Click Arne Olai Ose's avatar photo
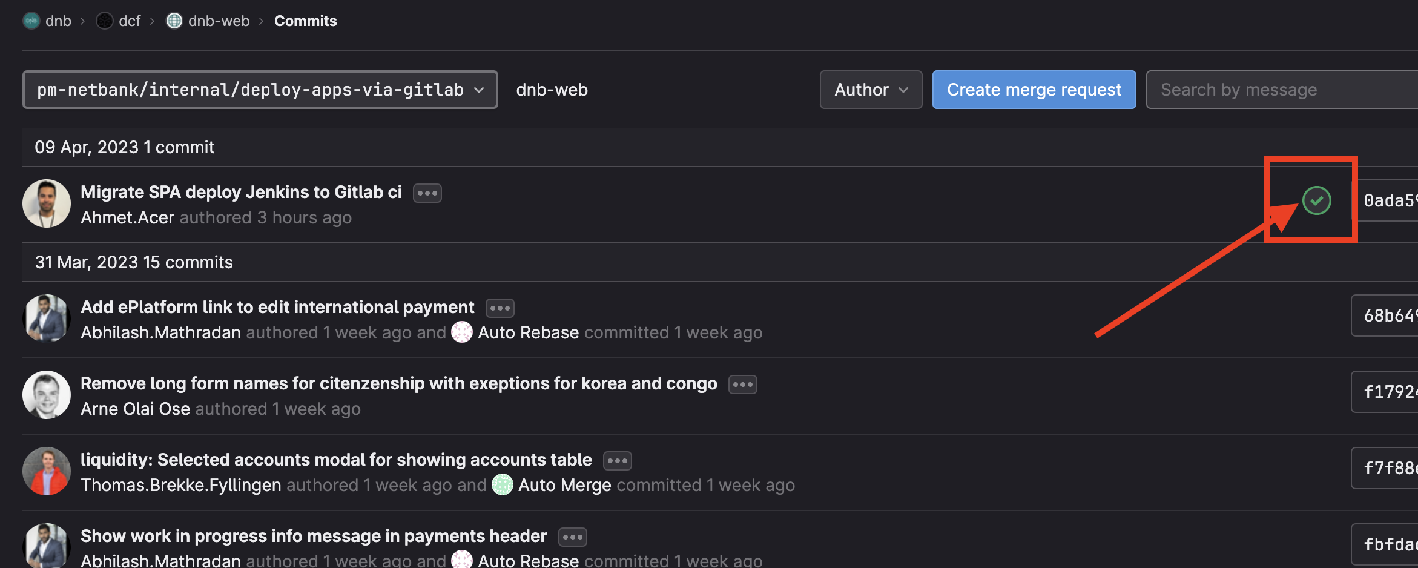This screenshot has height=568, width=1418. click(47, 395)
